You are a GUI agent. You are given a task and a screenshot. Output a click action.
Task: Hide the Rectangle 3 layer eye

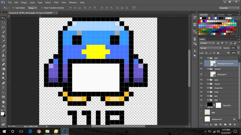(x=201, y=74)
